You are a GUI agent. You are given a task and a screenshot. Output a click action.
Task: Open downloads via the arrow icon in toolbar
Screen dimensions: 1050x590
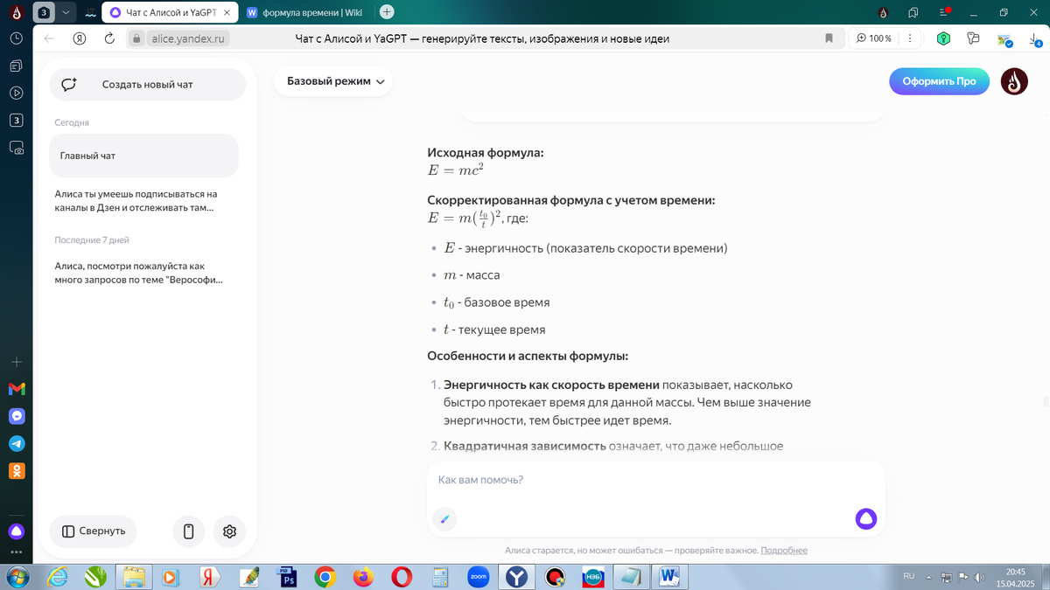(x=1035, y=38)
